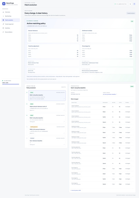
Task: Click PayPal in Fixed fee adjustment table row
Action: [104, 158]
